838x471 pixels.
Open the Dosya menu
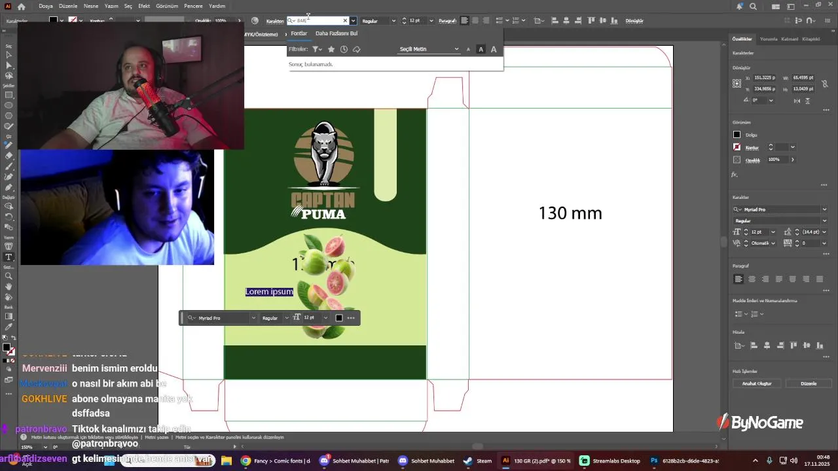point(46,6)
